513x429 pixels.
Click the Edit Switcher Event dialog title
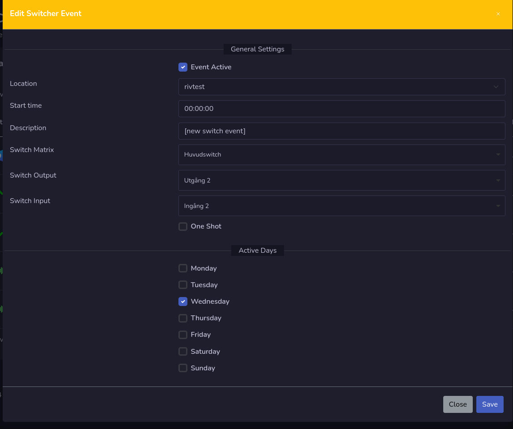pos(46,13)
